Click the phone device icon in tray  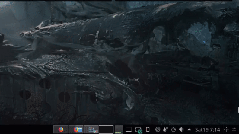pyautogui.click(x=148, y=129)
